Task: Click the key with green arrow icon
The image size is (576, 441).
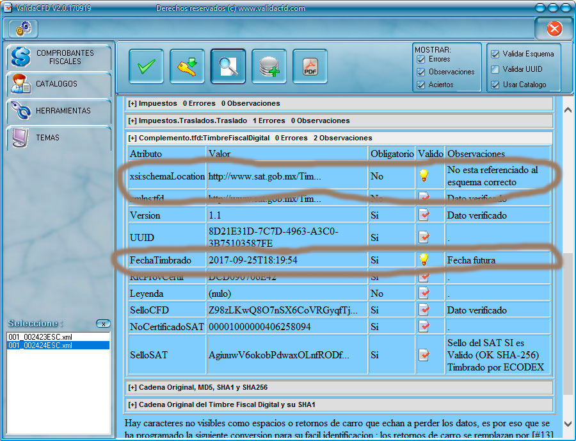Action: click(187, 67)
